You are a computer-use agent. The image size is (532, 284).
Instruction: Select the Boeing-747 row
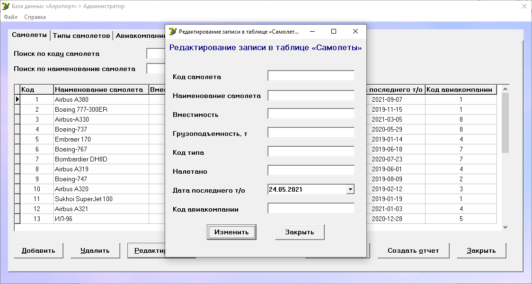[x=101, y=179]
